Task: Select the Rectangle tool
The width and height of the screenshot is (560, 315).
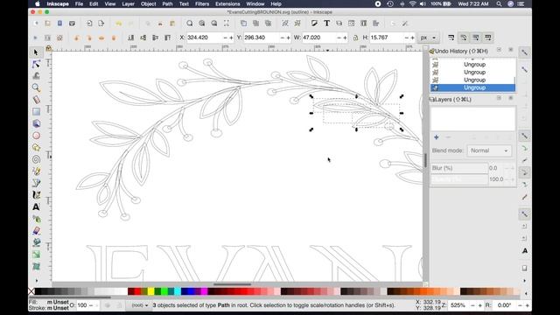Action: tap(36, 112)
